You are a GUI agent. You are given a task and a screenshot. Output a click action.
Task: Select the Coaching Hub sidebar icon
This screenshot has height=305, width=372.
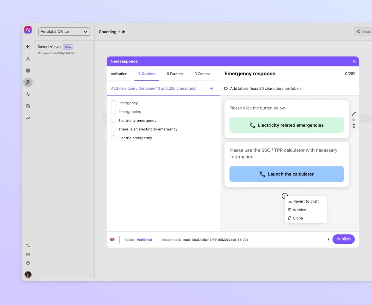click(28, 82)
